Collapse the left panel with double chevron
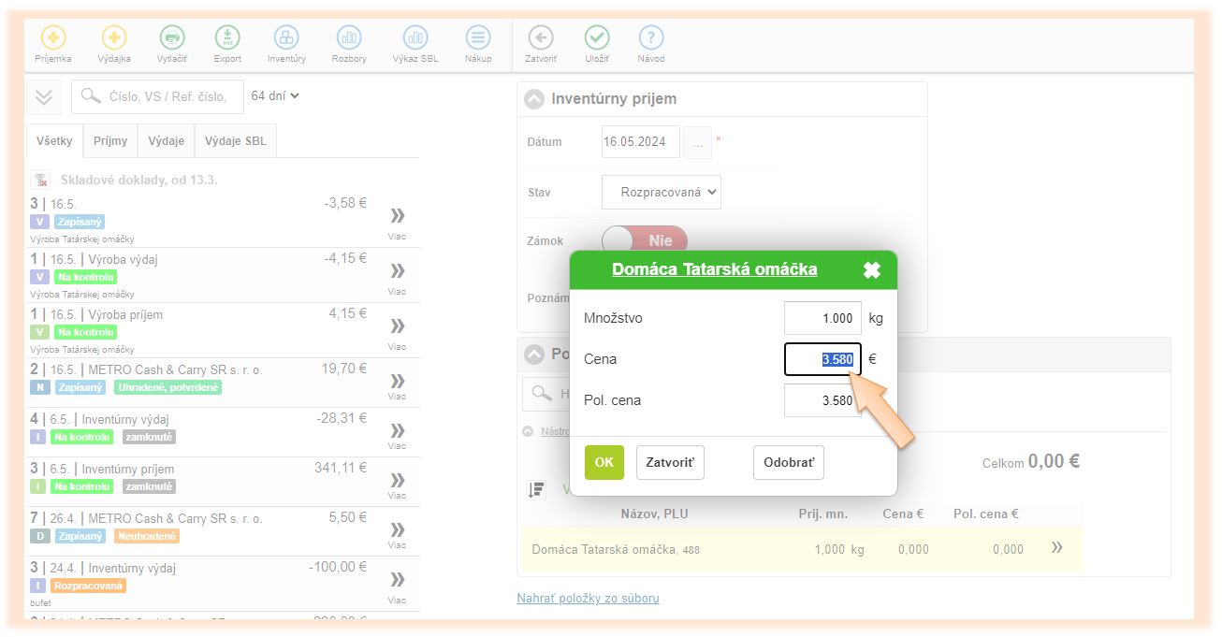Screen dimensions: 1222x637 point(44,96)
